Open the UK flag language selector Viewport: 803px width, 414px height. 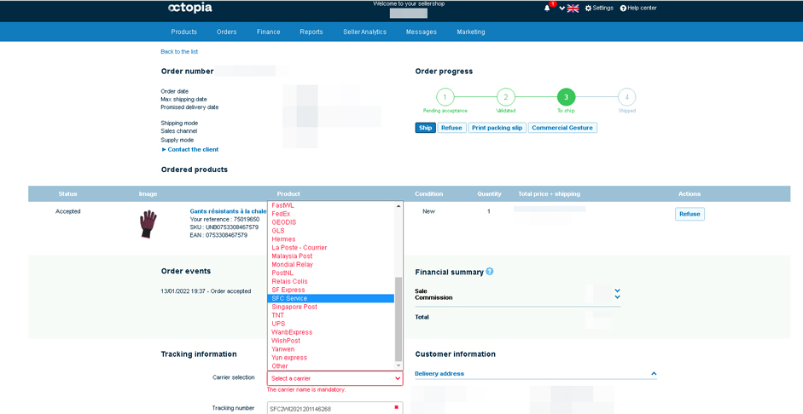573,9
